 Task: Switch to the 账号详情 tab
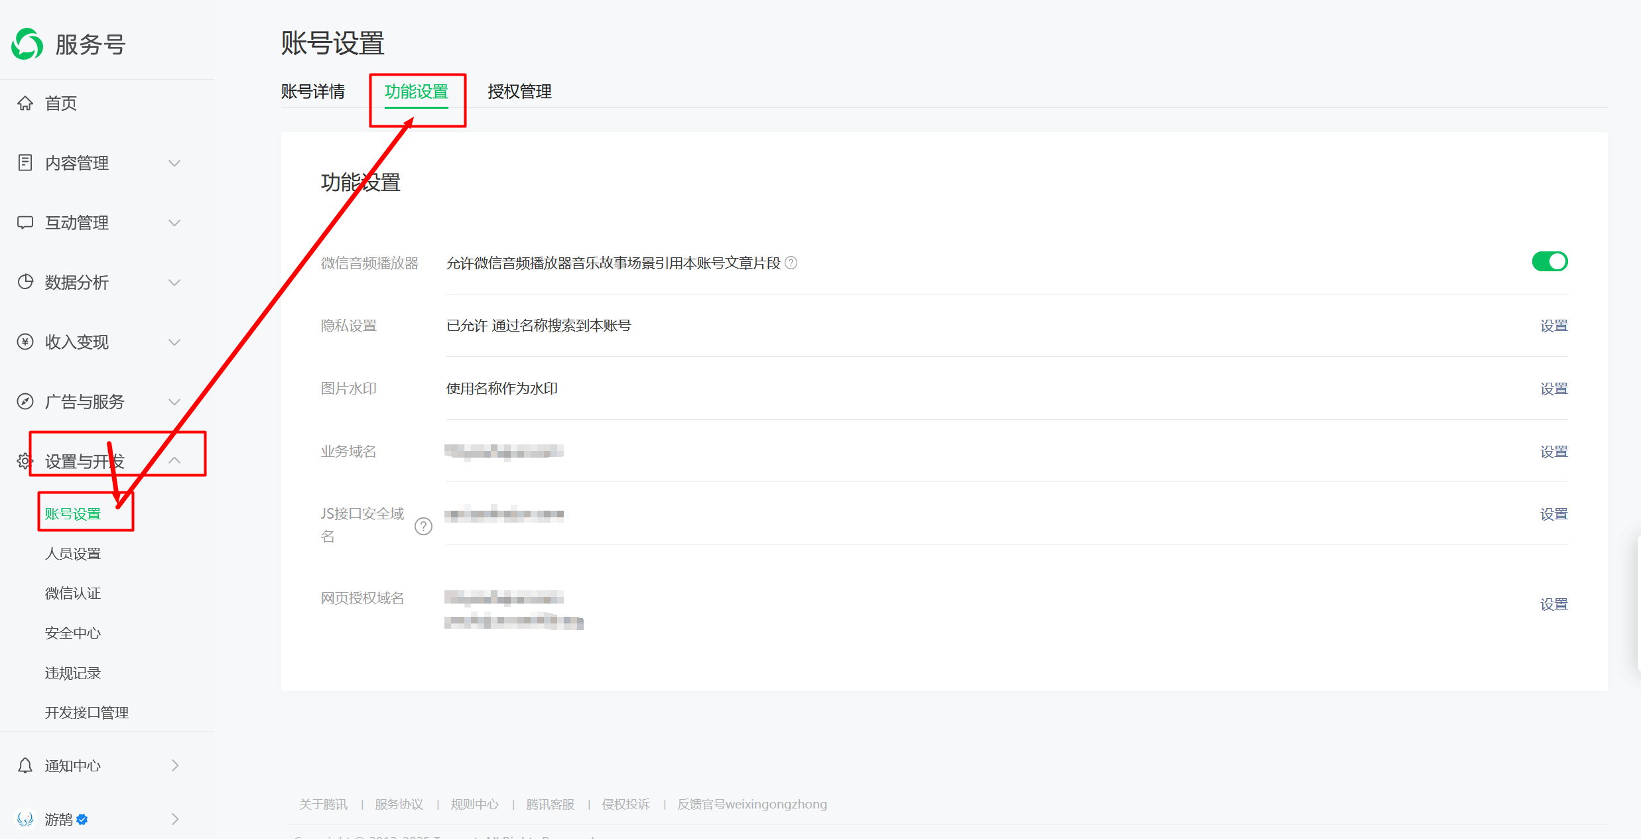pos(313,92)
